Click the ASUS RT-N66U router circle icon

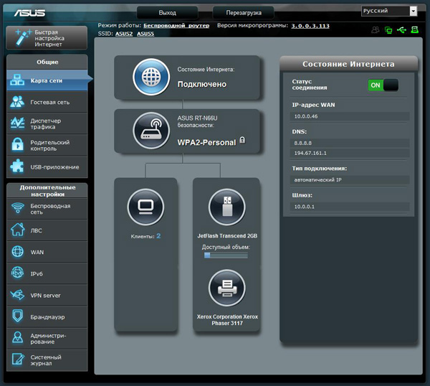pos(151,131)
